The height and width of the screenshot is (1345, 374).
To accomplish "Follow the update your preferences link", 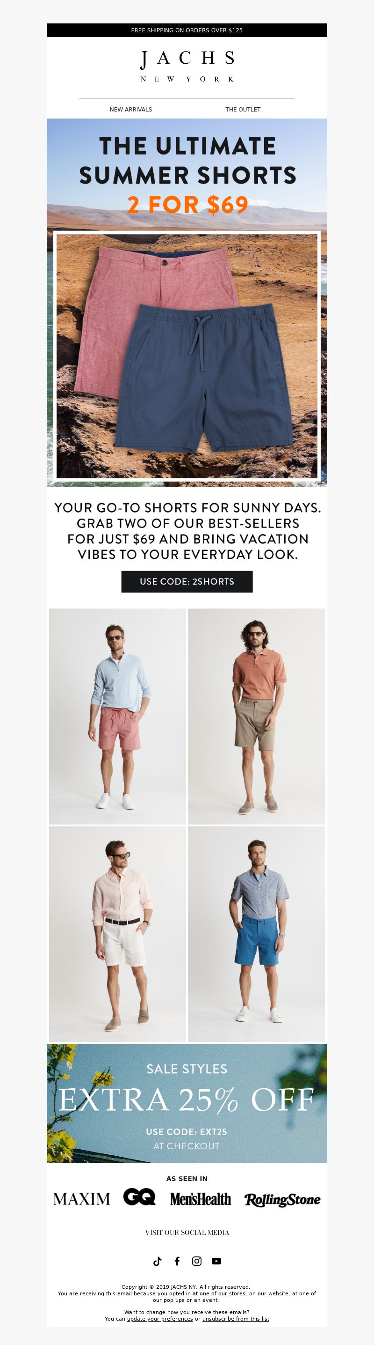I will (160, 1318).
